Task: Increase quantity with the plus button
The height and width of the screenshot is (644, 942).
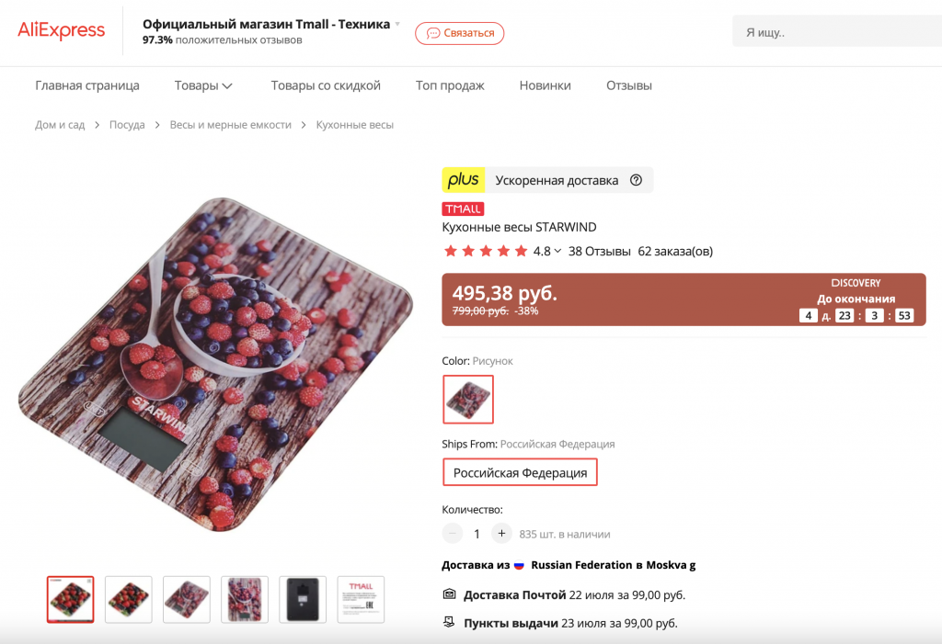Action: [501, 534]
